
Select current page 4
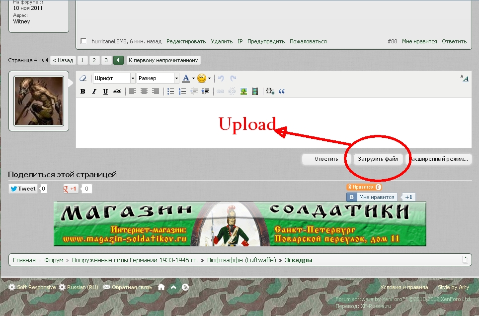click(118, 60)
